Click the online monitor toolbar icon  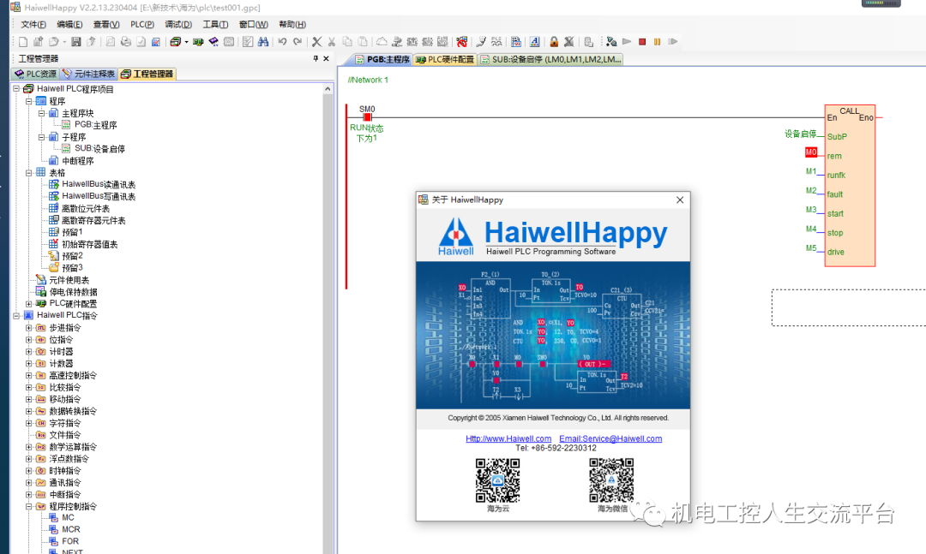pos(611,42)
